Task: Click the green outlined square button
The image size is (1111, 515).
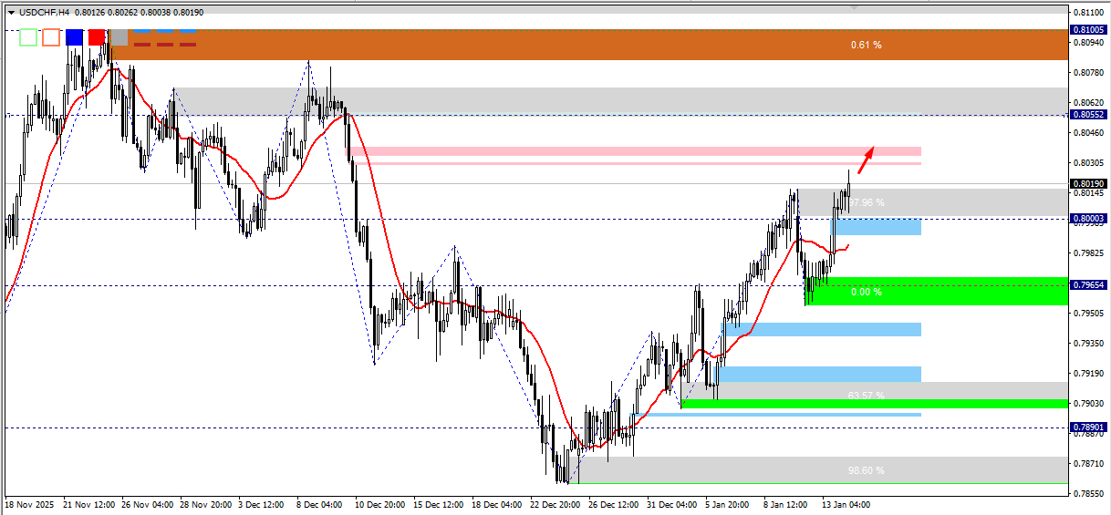Action: [x=28, y=37]
